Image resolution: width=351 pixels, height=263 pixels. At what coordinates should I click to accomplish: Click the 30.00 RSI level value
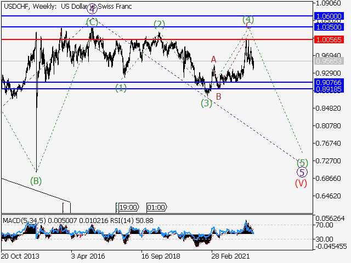point(324,239)
